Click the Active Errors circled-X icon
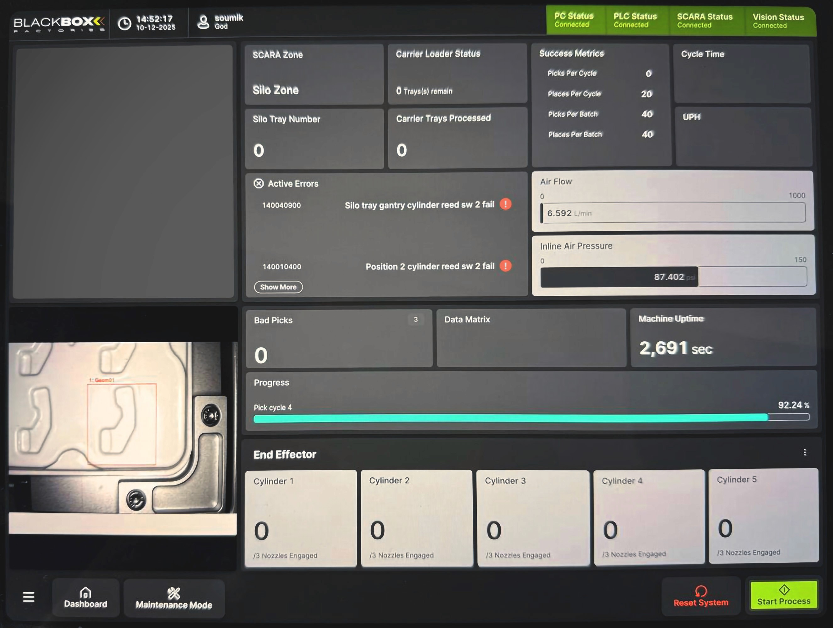 (258, 184)
